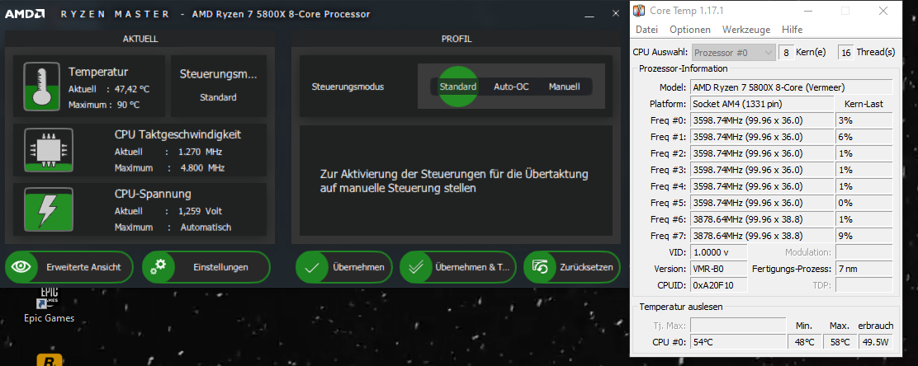This screenshot has width=918, height=366.
Task: Open the Hilfe menu in Core Temp
Action: click(793, 29)
